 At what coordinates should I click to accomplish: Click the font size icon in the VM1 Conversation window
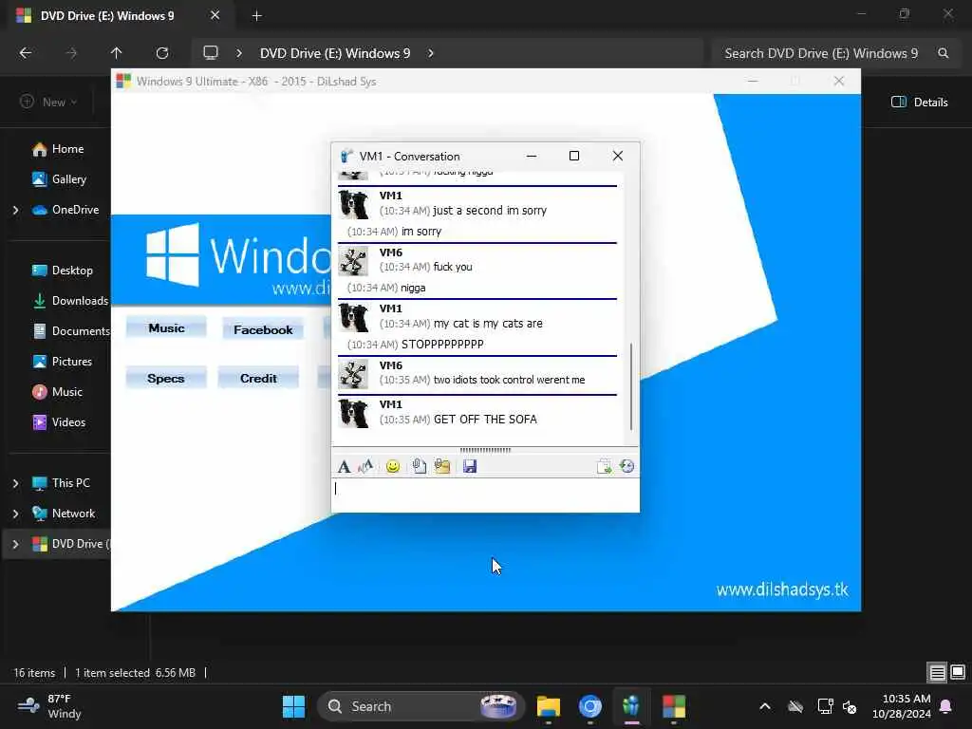point(365,466)
